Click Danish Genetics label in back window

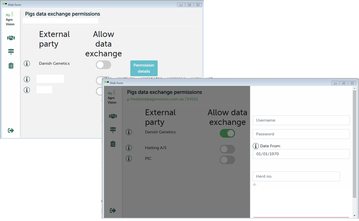pos(54,63)
